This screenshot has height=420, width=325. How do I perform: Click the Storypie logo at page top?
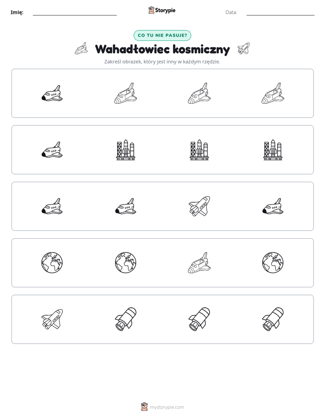(x=162, y=10)
